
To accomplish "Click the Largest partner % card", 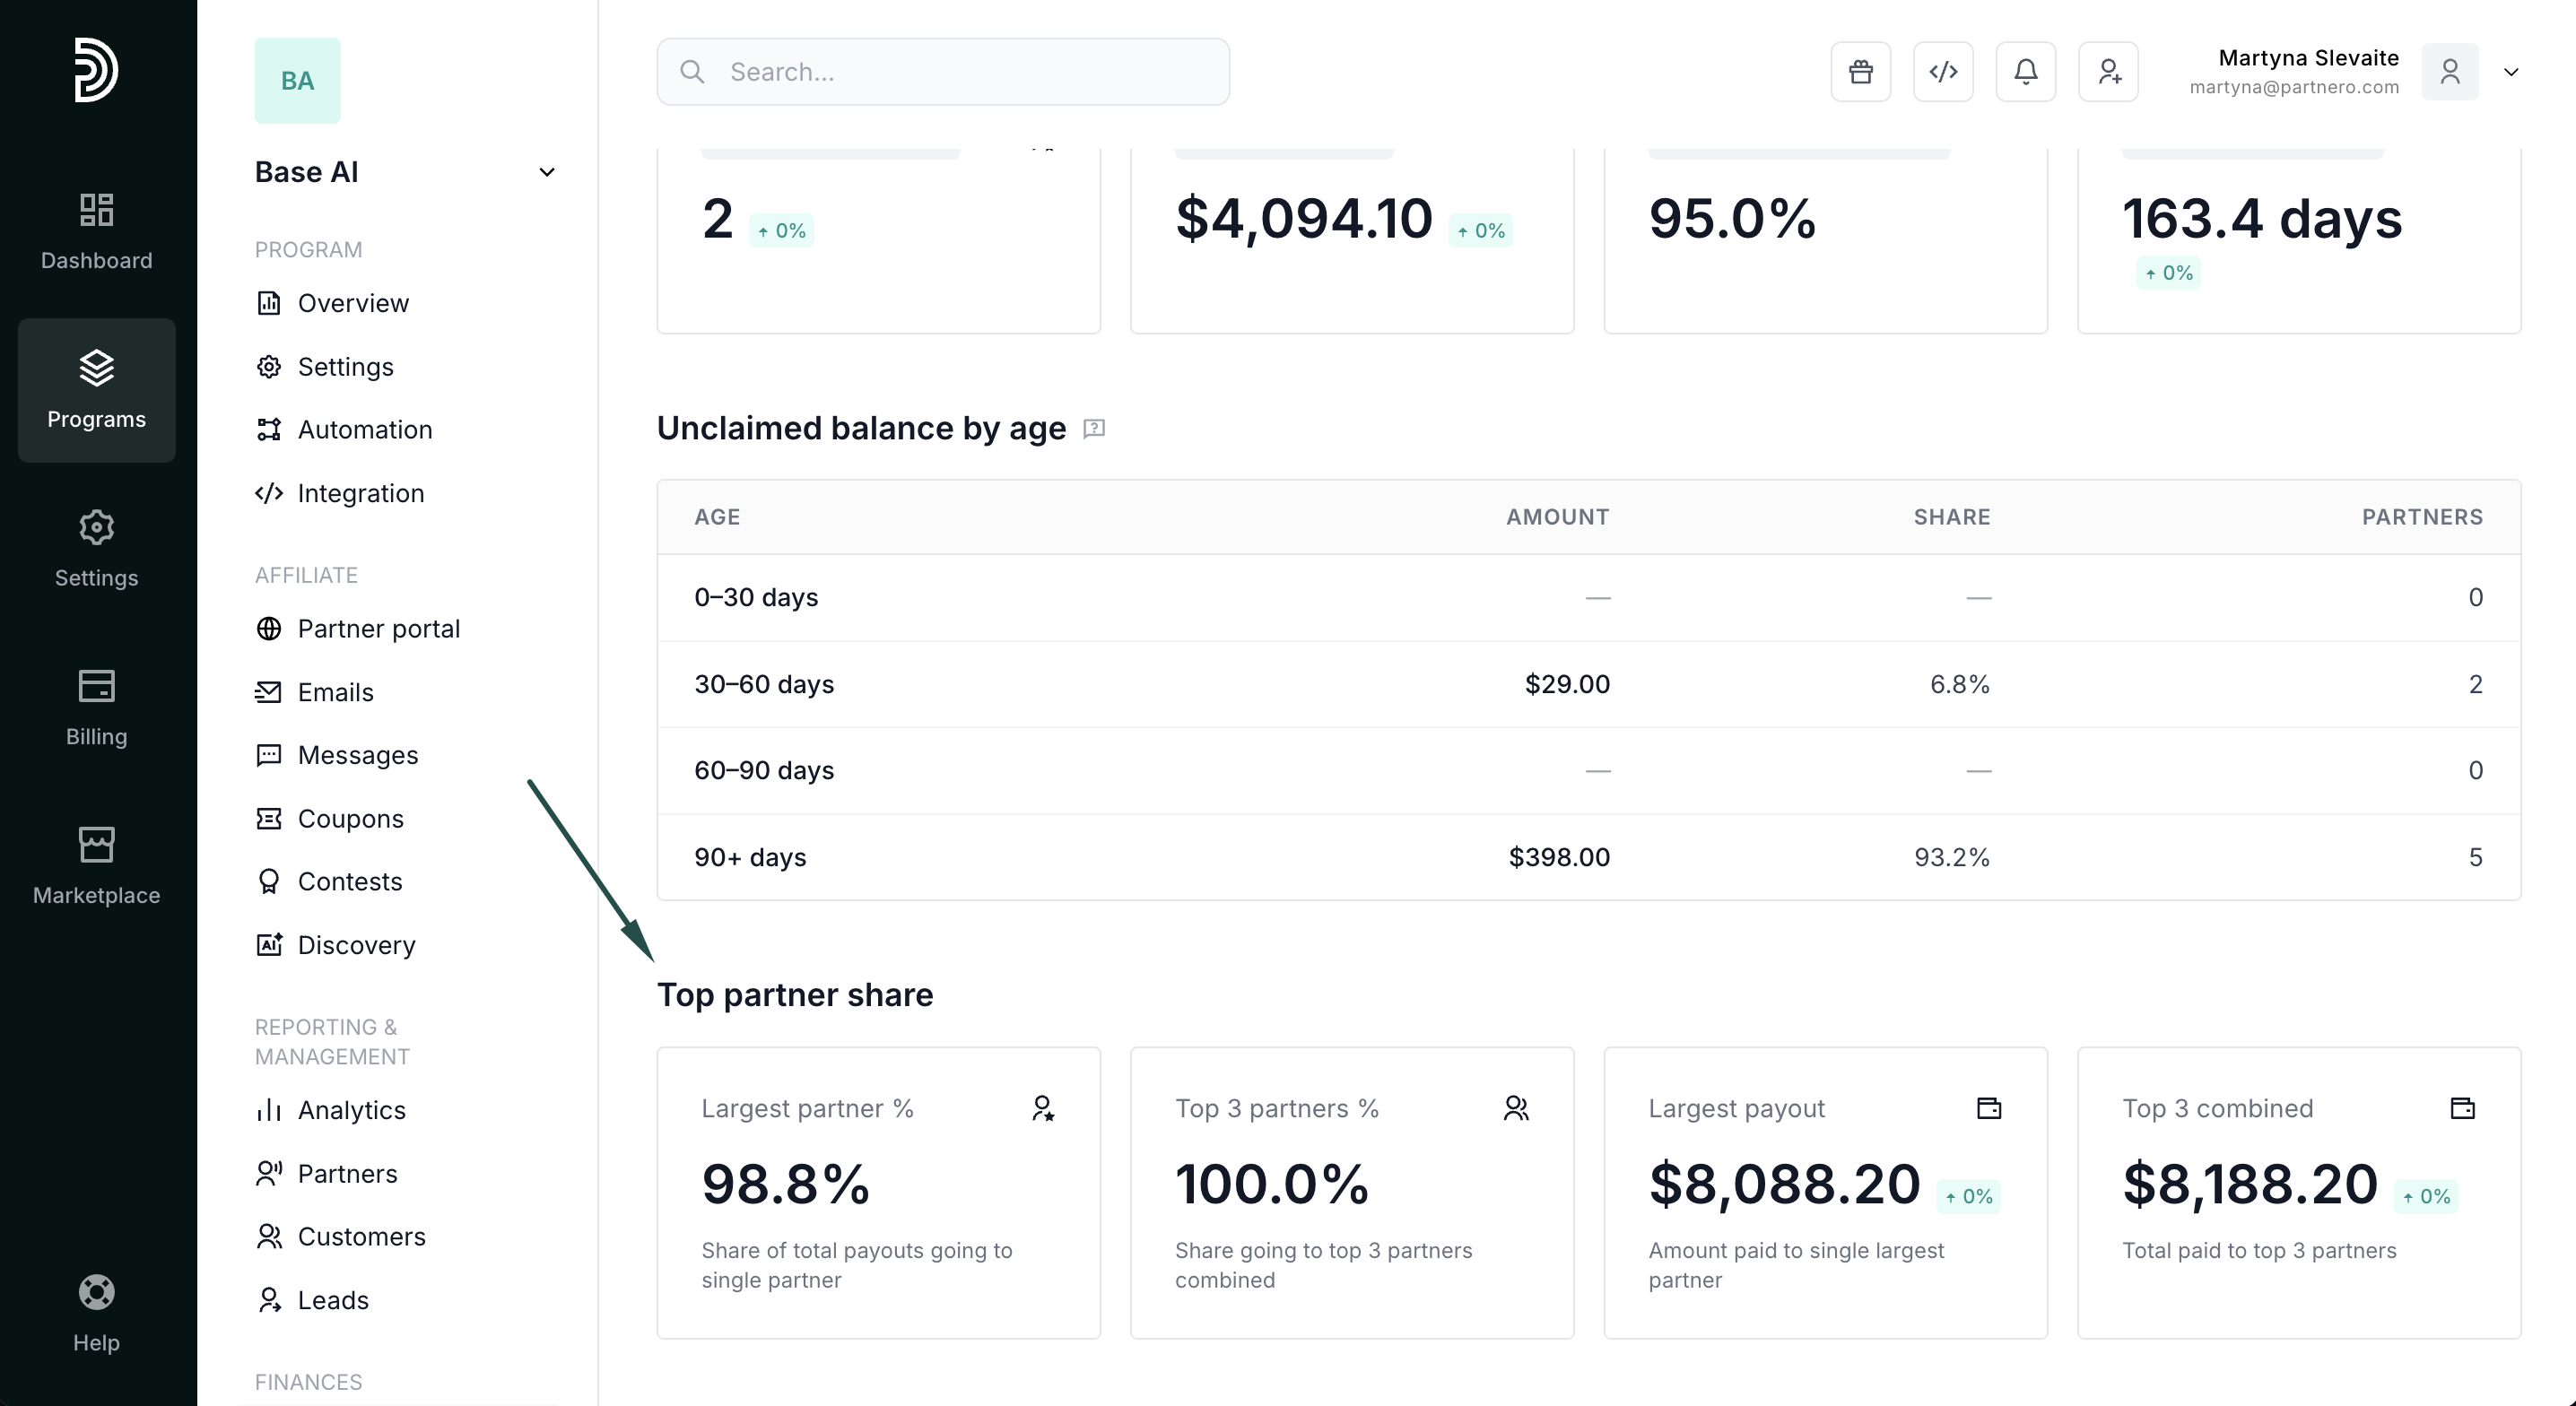I will pyautogui.click(x=878, y=1192).
